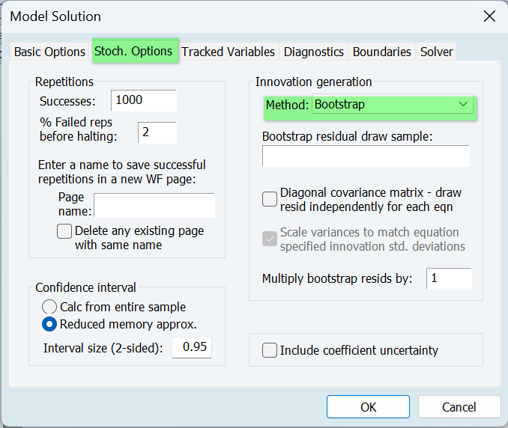This screenshot has width=508, height=428.
Task: Switch to the Basic Options tab
Action: coord(49,52)
